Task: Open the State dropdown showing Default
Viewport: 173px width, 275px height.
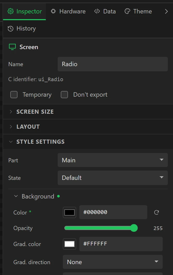Action: (113, 178)
